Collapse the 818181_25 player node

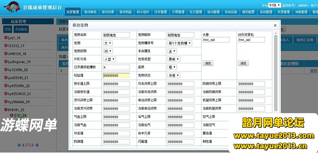pos(6,110)
